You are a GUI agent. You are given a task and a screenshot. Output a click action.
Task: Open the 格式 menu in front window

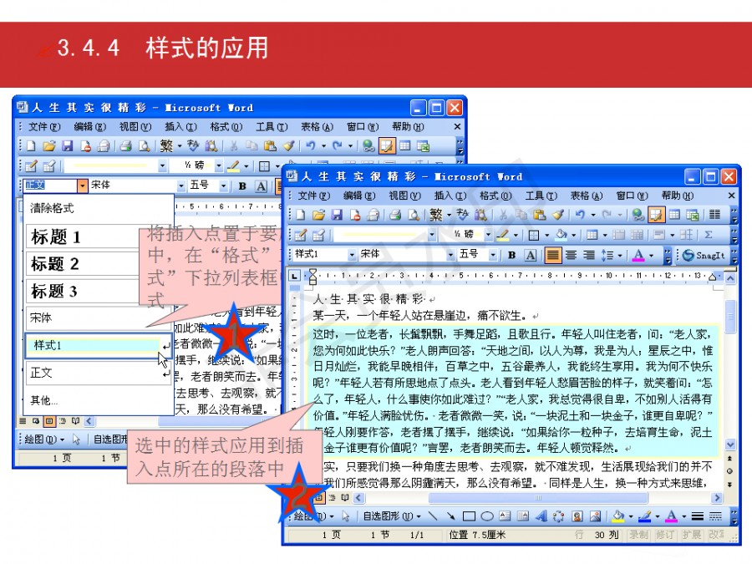tap(495, 196)
